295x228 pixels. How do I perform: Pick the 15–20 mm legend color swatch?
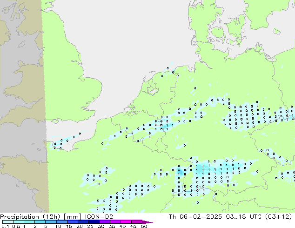point(72,222)
